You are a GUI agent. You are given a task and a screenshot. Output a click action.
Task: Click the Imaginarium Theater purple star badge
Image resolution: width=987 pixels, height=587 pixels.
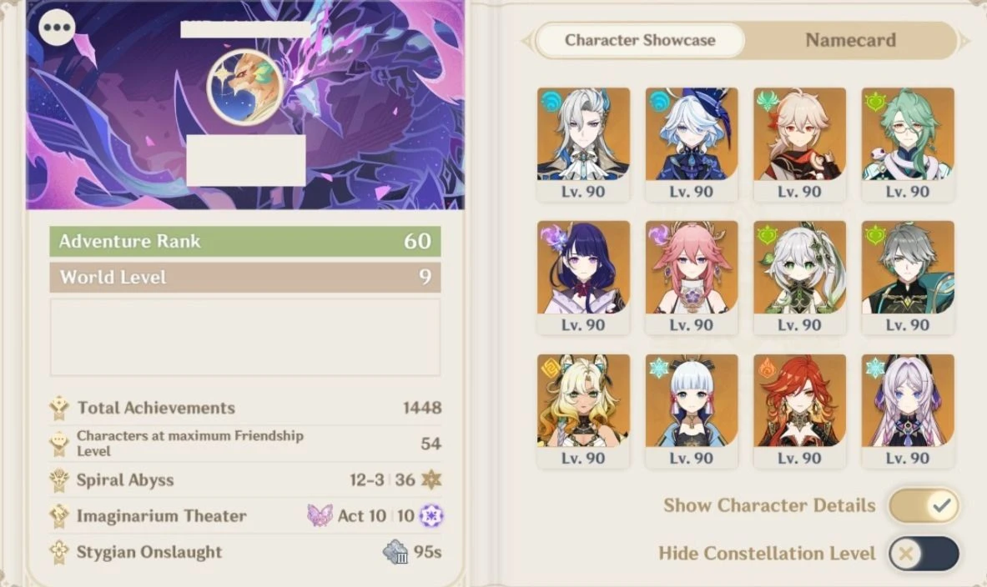[x=431, y=516]
